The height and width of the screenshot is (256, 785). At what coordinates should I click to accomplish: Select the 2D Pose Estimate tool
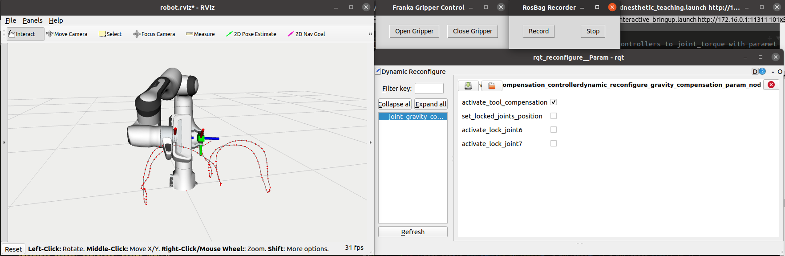(x=251, y=34)
